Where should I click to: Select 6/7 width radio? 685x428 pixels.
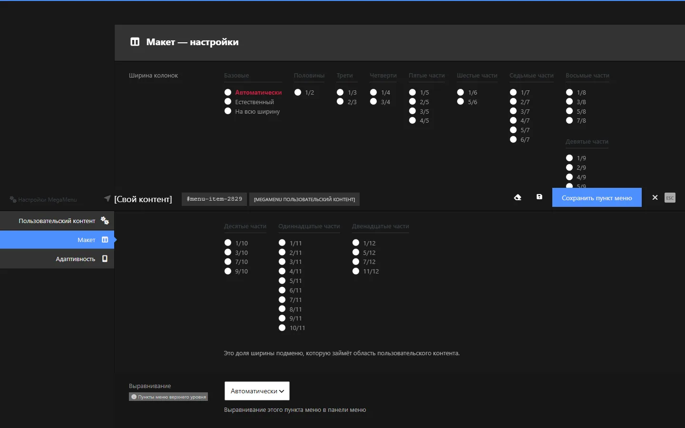coord(513,139)
